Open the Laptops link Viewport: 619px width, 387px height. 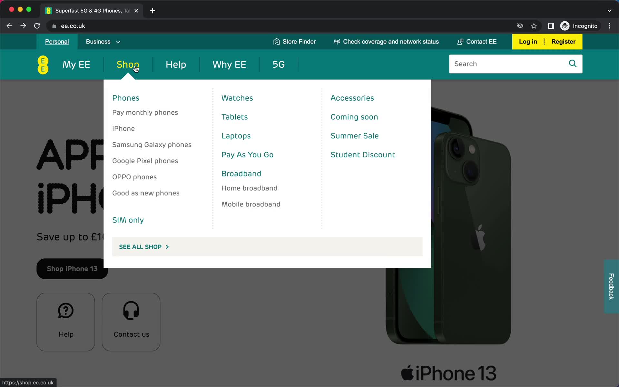(236, 136)
